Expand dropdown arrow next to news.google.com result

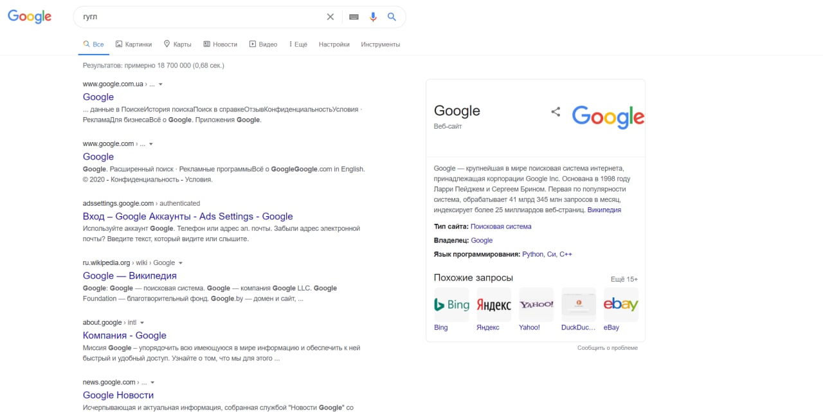pos(152,382)
